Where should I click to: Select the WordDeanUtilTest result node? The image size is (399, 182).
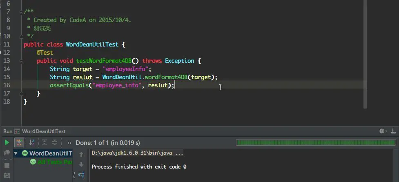click(x=44, y=153)
